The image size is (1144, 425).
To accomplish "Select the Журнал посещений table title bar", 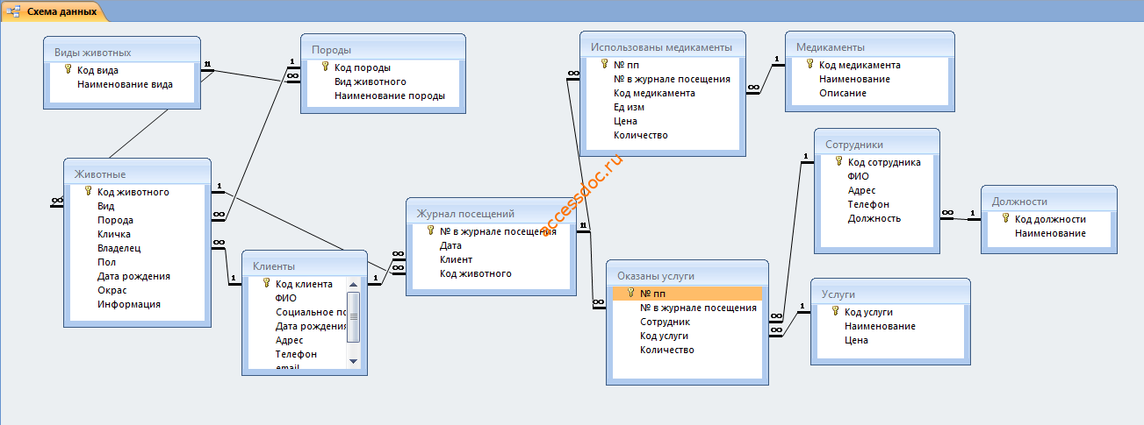I will [x=492, y=213].
